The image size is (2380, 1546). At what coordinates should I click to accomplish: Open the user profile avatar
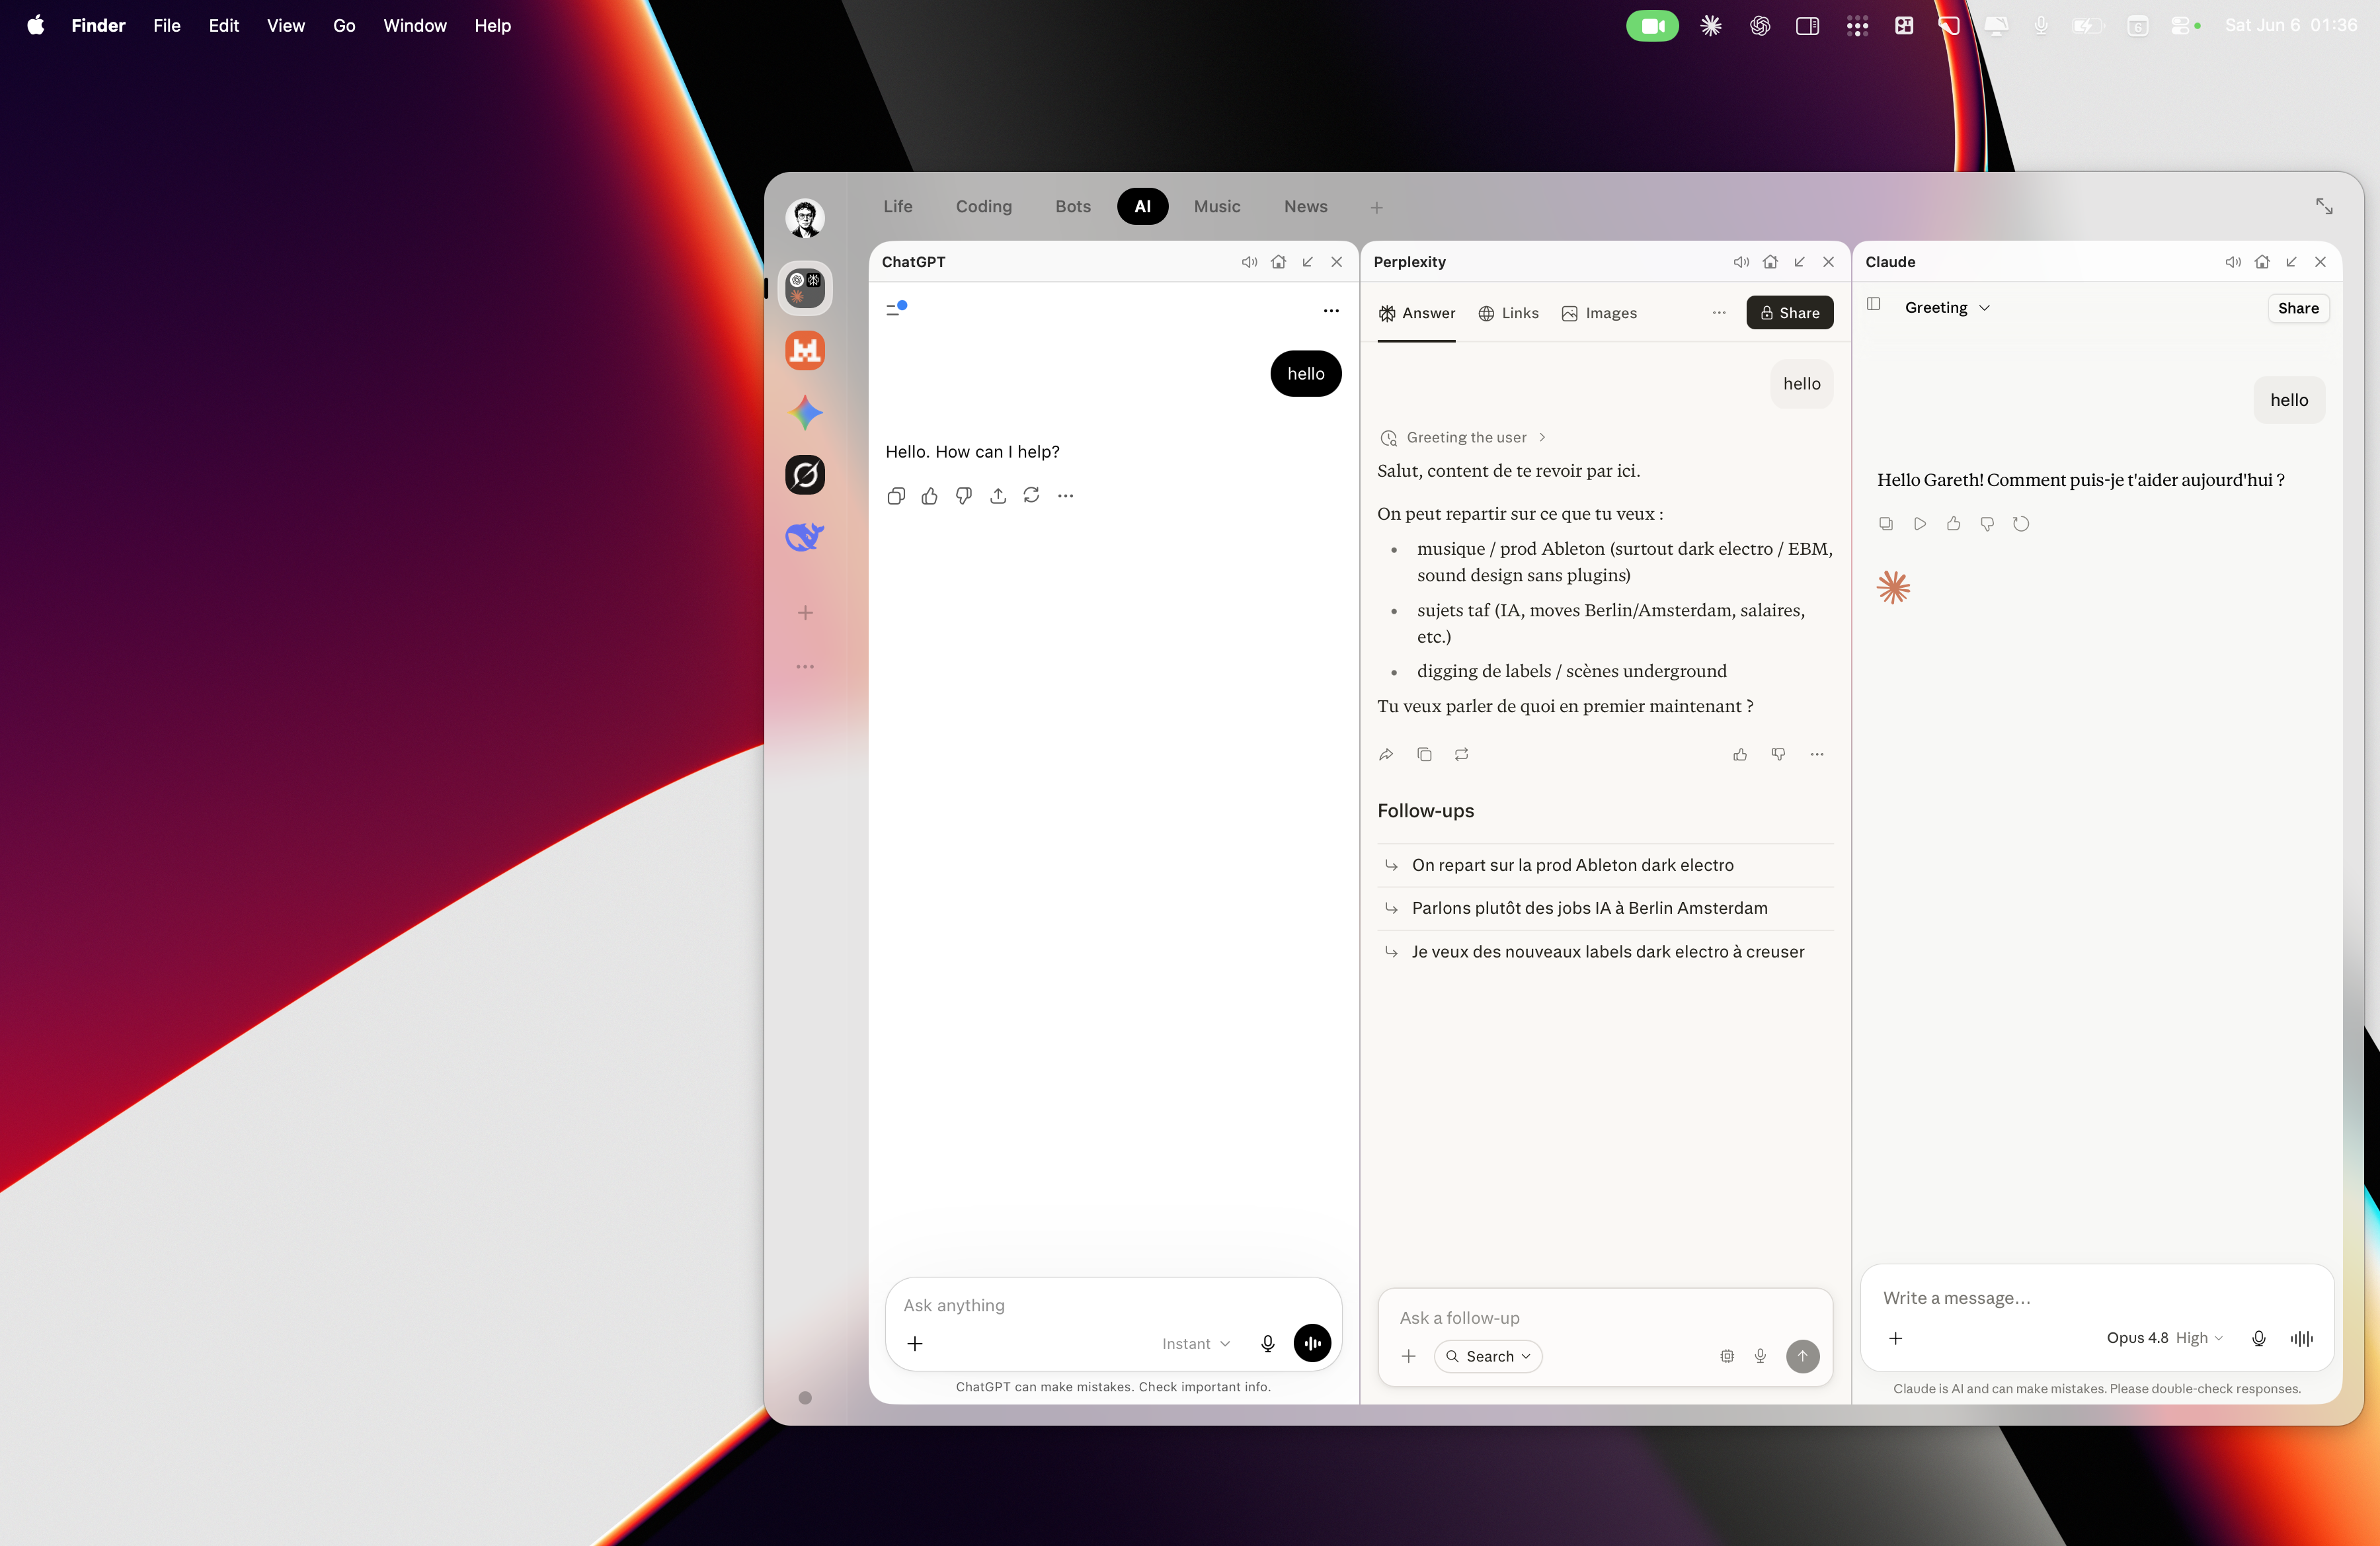[x=805, y=217]
